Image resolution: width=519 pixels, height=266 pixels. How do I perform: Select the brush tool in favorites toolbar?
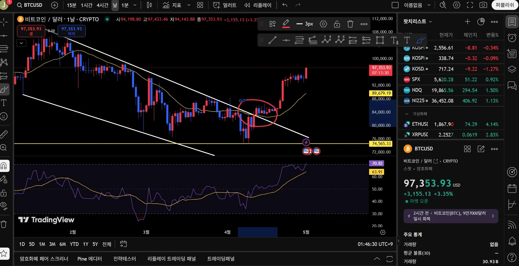coord(421,40)
